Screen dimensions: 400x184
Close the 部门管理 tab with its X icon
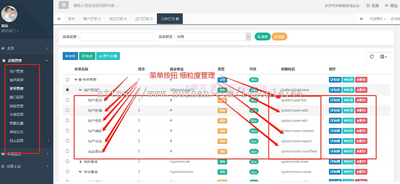[151, 19]
